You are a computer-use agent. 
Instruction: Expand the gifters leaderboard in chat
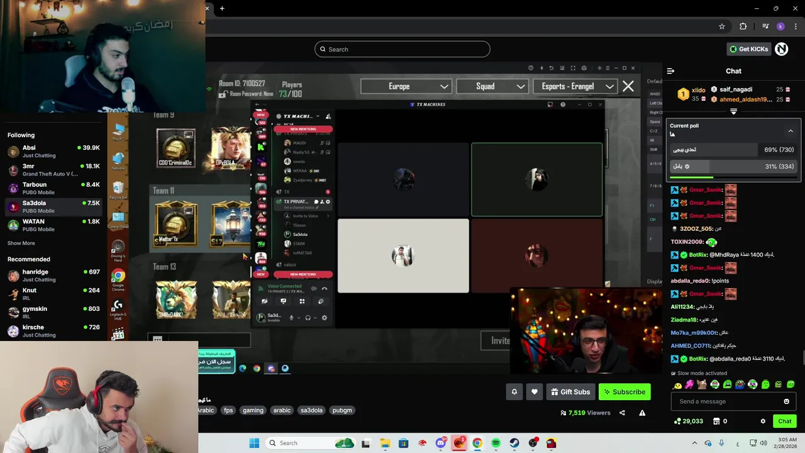click(x=733, y=111)
